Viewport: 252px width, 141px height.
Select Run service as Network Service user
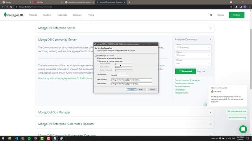pyautogui.click(x=98, y=58)
